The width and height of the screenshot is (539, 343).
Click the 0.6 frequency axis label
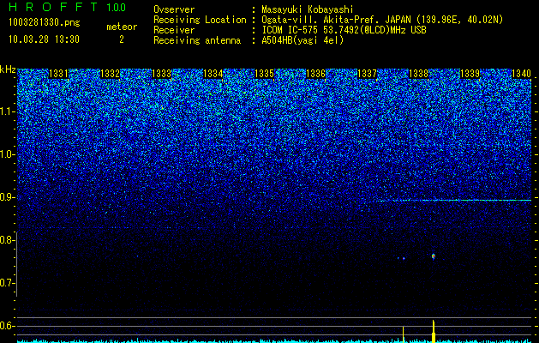tap(8, 326)
